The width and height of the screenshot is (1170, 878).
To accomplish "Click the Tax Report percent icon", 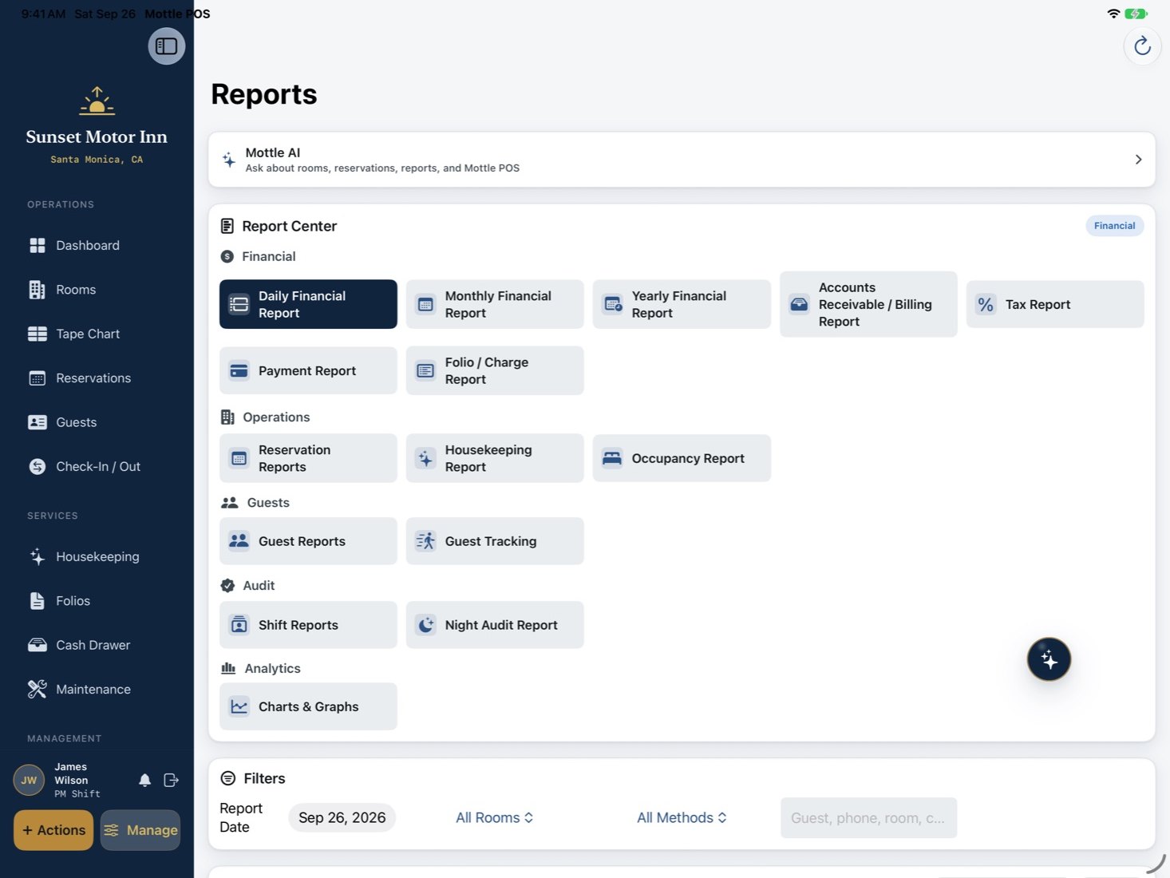I will tap(986, 304).
